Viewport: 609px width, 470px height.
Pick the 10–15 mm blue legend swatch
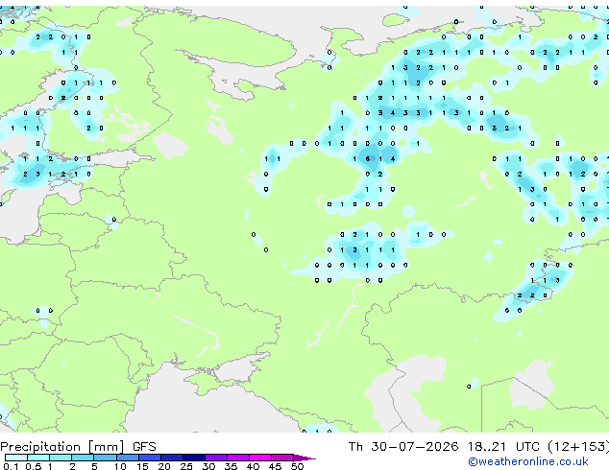click(x=127, y=458)
